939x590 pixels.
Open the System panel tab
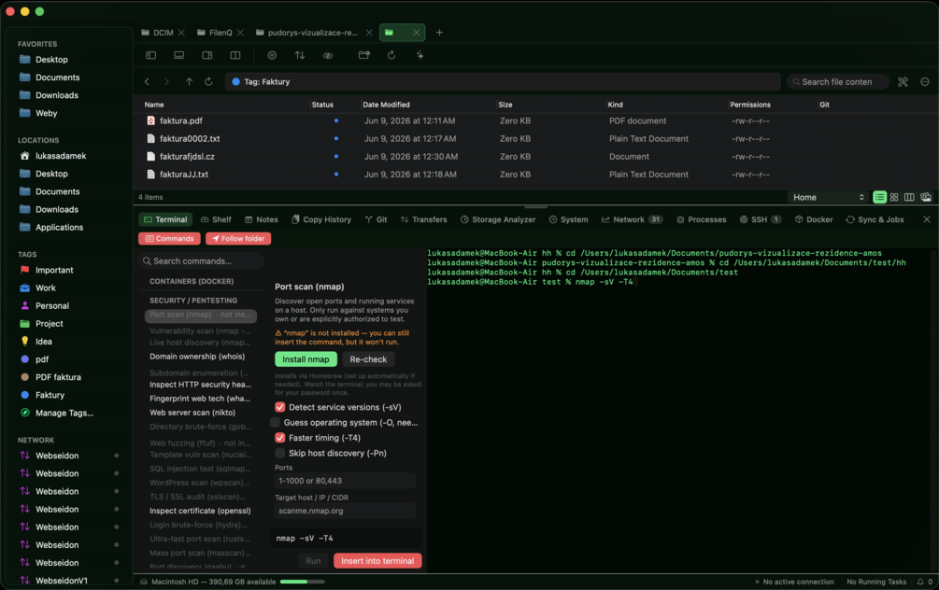pyautogui.click(x=568, y=219)
